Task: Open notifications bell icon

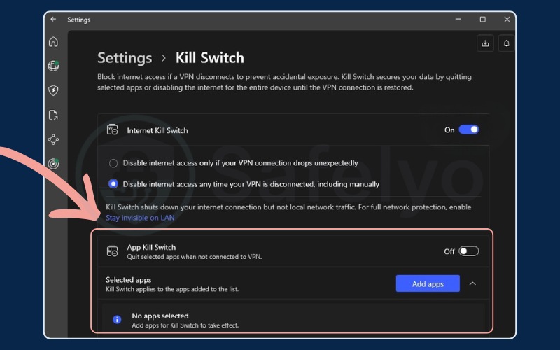Action: pos(506,43)
